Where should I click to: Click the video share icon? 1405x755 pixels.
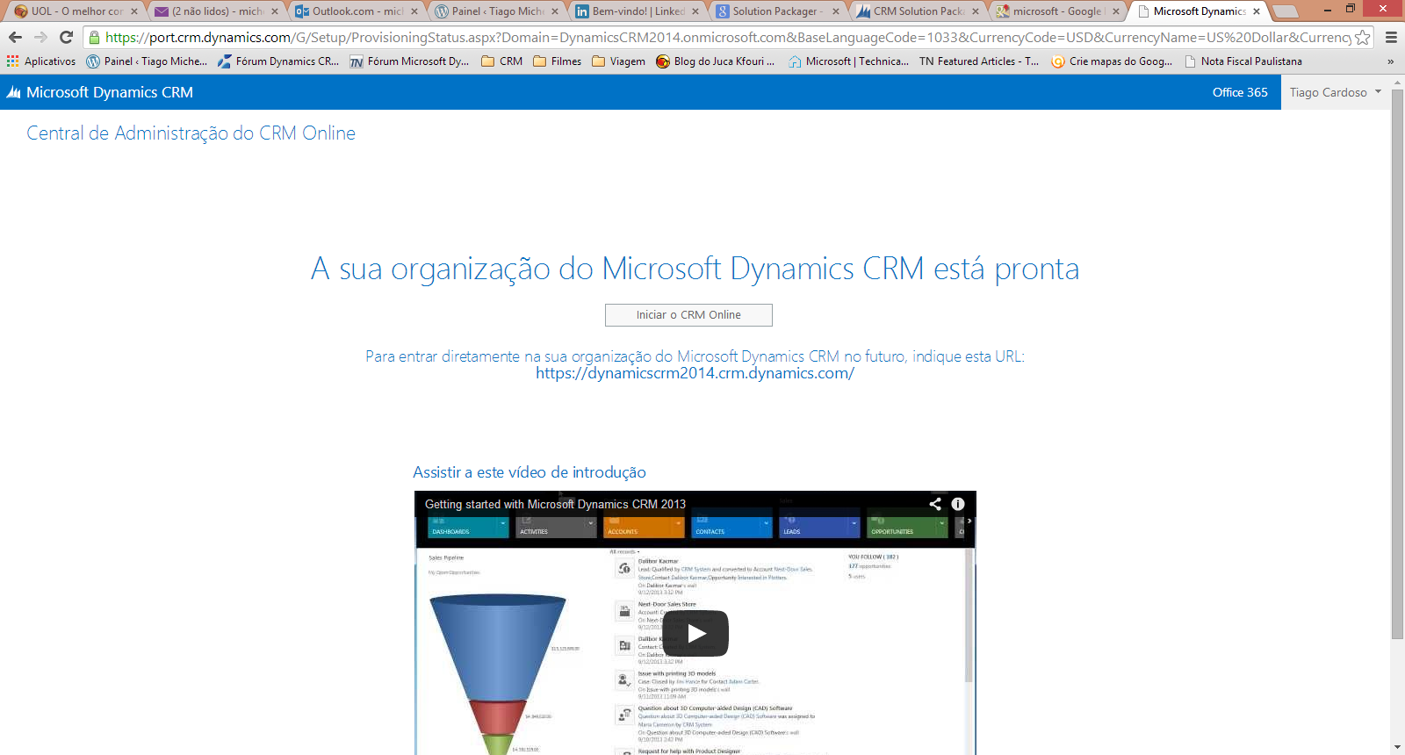click(x=935, y=504)
